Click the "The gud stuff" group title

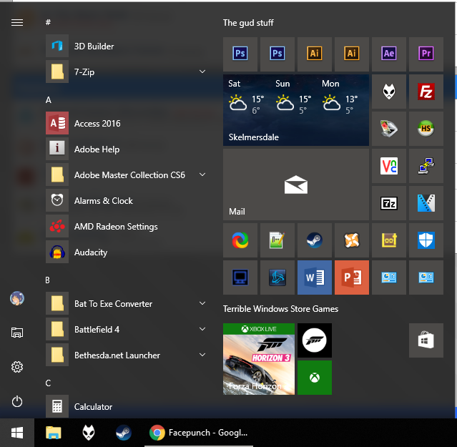point(248,23)
